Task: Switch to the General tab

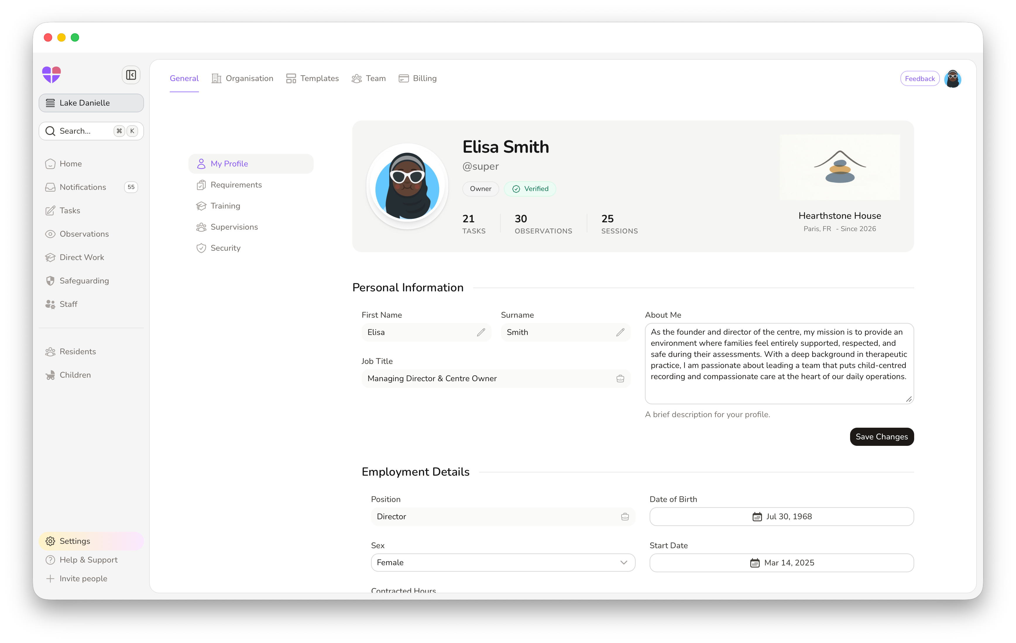Action: coord(184,78)
